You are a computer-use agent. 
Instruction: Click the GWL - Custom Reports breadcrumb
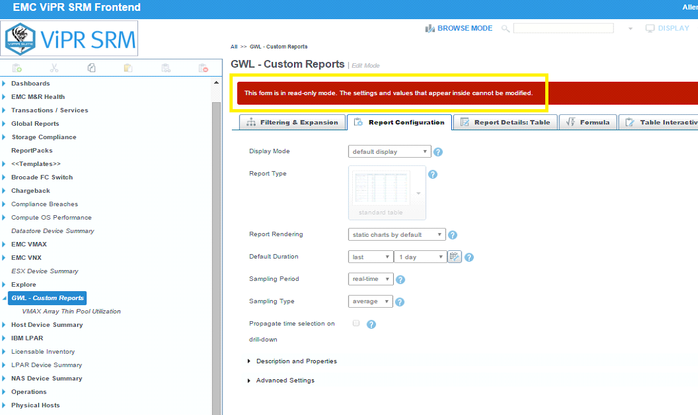[x=279, y=47]
